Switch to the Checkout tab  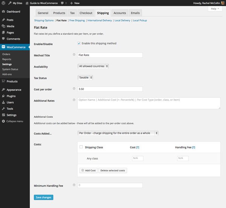pyautogui.click(x=86, y=13)
